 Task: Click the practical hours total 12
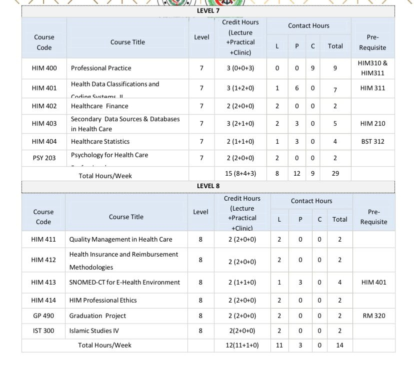(x=297, y=174)
